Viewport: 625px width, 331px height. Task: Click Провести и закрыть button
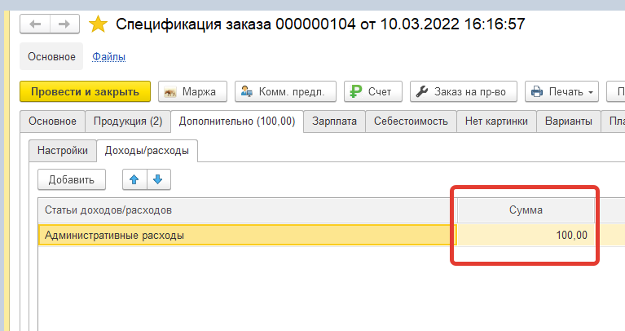(x=86, y=92)
